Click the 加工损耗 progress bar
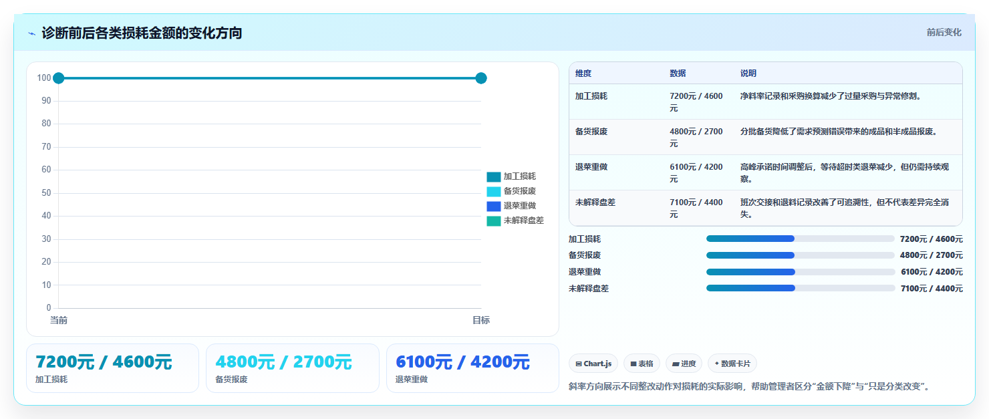This screenshot has height=419, width=989. pos(800,239)
